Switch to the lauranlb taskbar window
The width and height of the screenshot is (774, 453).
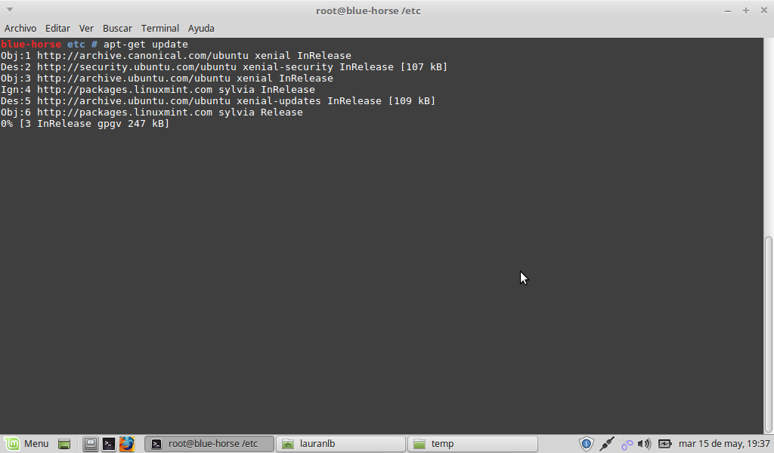click(x=340, y=444)
